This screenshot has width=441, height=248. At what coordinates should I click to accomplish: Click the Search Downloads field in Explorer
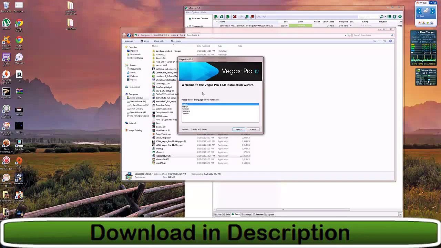373,35
